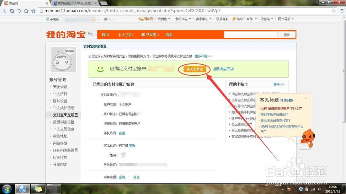The height and width of the screenshot is (194, 346).
Task: Click 其他问题 link in the popup
Action: click(x=286, y=100)
